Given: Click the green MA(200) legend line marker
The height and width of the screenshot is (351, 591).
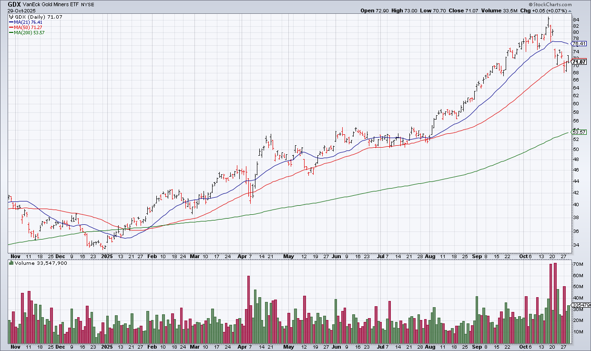Looking at the screenshot, I should (x=10, y=32).
